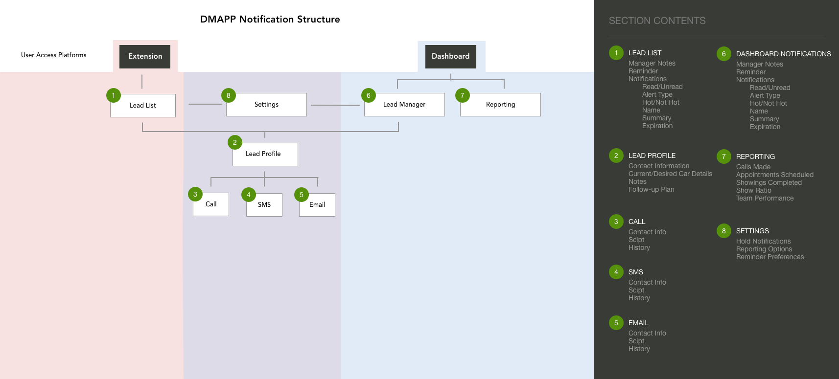Click the LEAD PROFILE section heading
The width and height of the screenshot is (839, 379).
coord(652,156)
